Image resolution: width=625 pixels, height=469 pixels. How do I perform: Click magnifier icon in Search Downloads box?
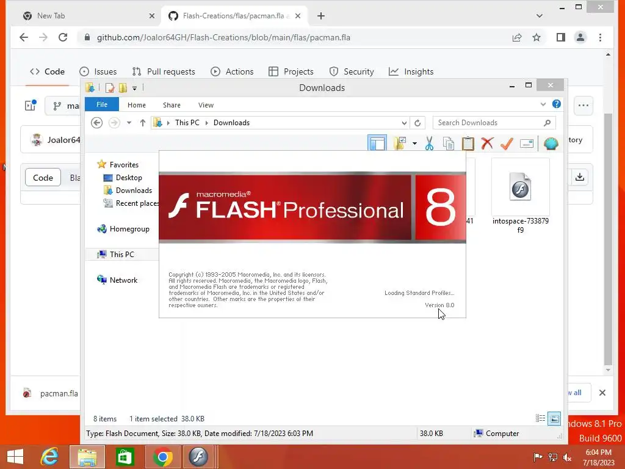[x=547, y=123]
